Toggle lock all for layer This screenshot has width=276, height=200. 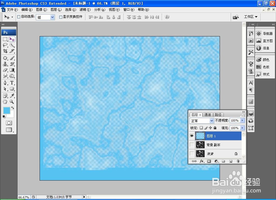(215, 128)
